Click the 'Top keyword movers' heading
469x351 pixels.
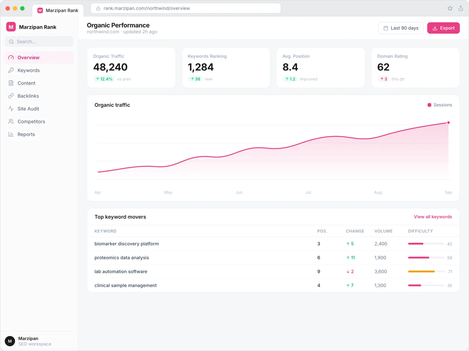coord(120,217)
